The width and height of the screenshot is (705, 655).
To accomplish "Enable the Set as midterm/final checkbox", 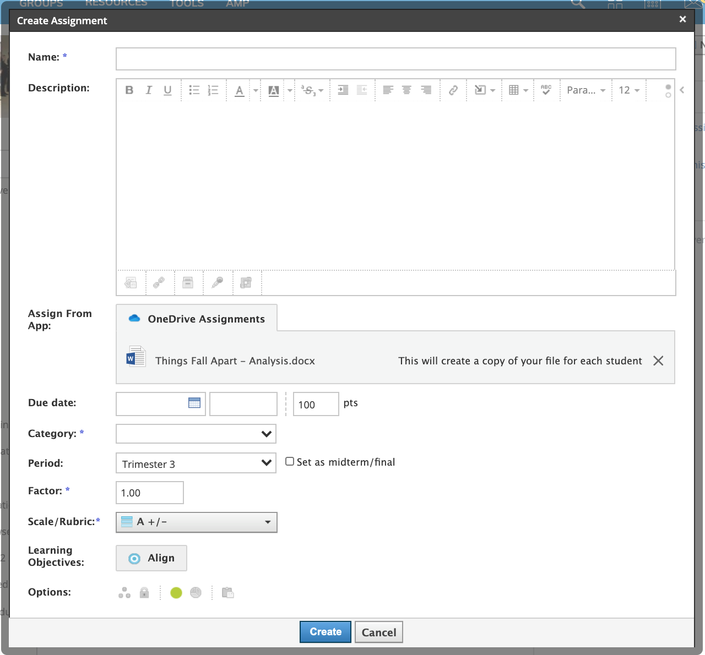I will (x=290, y=462).
